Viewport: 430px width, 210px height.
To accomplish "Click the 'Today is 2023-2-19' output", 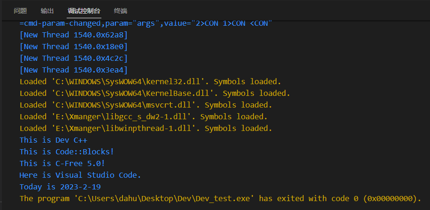I will pyautogui.click(x=60, y=187).
